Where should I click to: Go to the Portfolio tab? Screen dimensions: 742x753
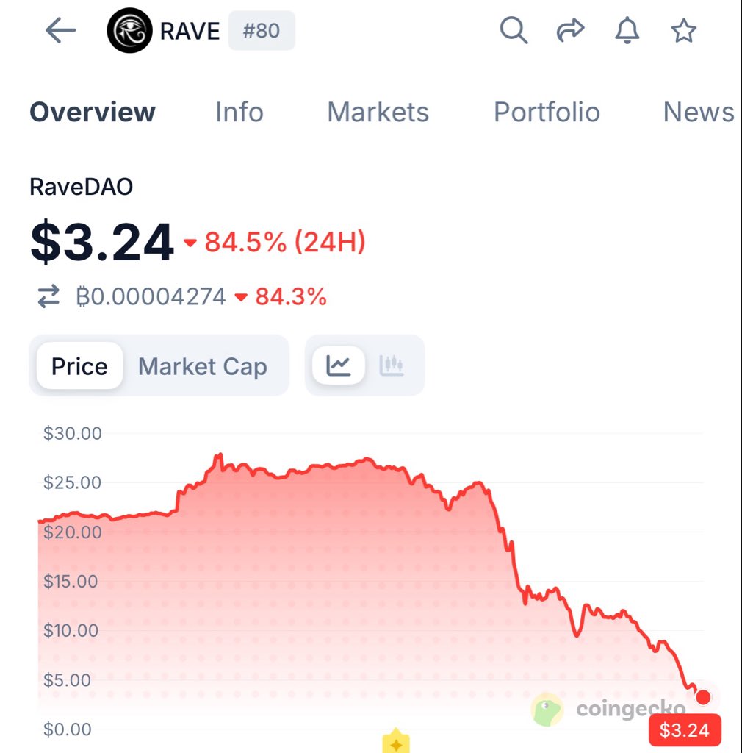(x=547, y=113)
